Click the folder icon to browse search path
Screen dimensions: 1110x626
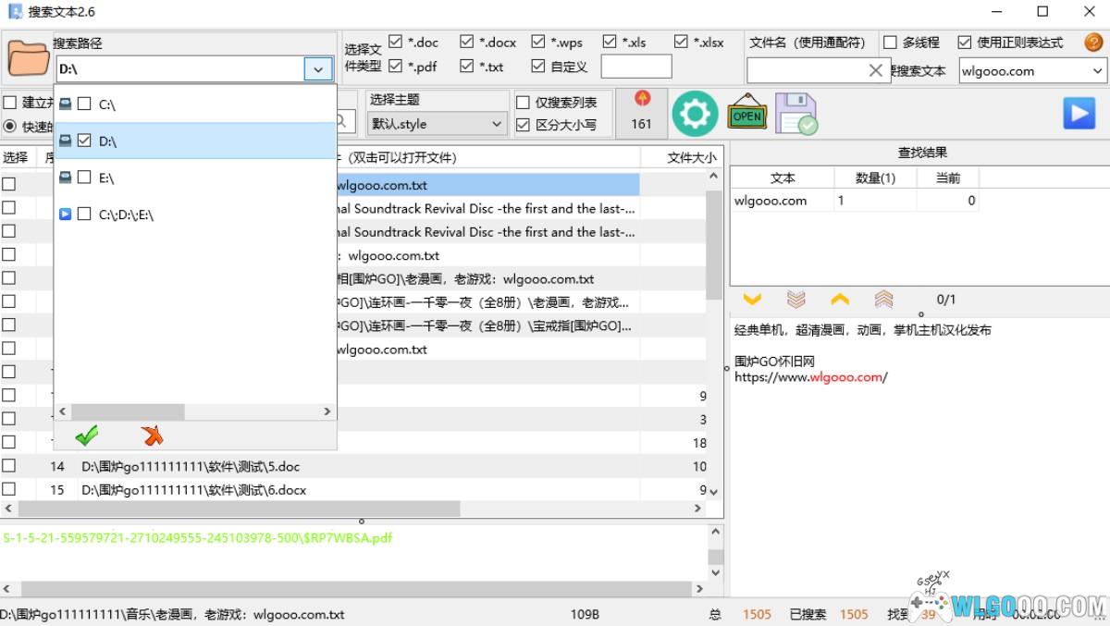(x=28, y=57)
